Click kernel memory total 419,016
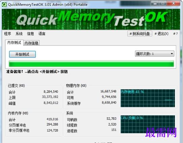The image size is (183, 143). 52,119
